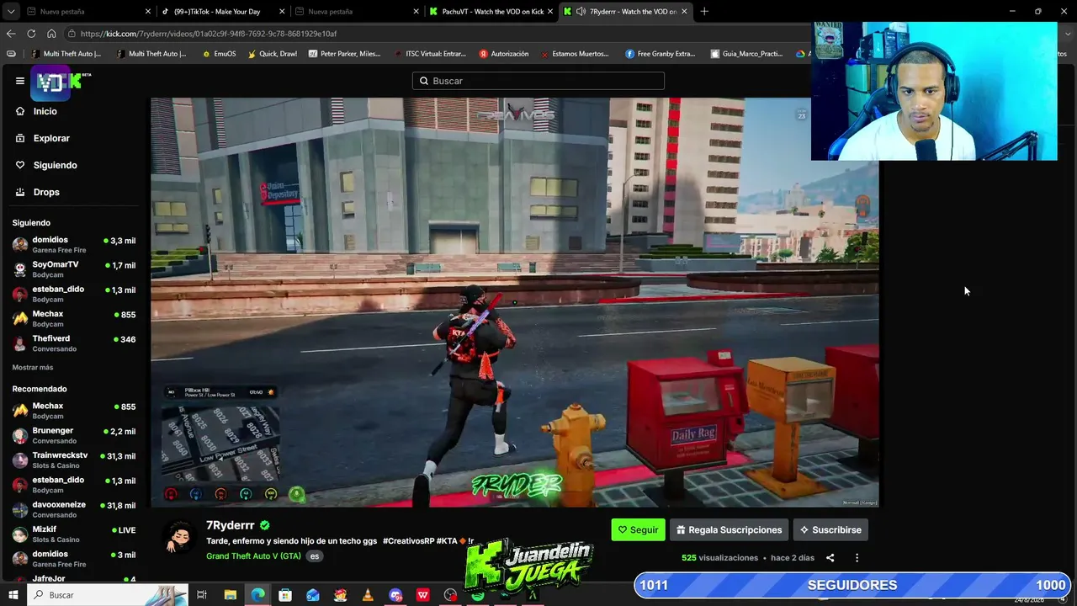Close the 7Ryderrr VOD tab
1077x606 pixels.
(x=684, y=12)
